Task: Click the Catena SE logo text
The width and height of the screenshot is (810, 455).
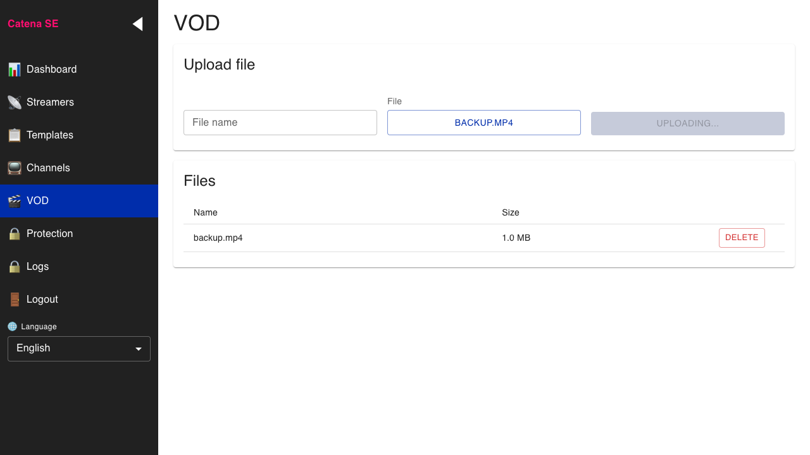Action: (x=32, y=23)
